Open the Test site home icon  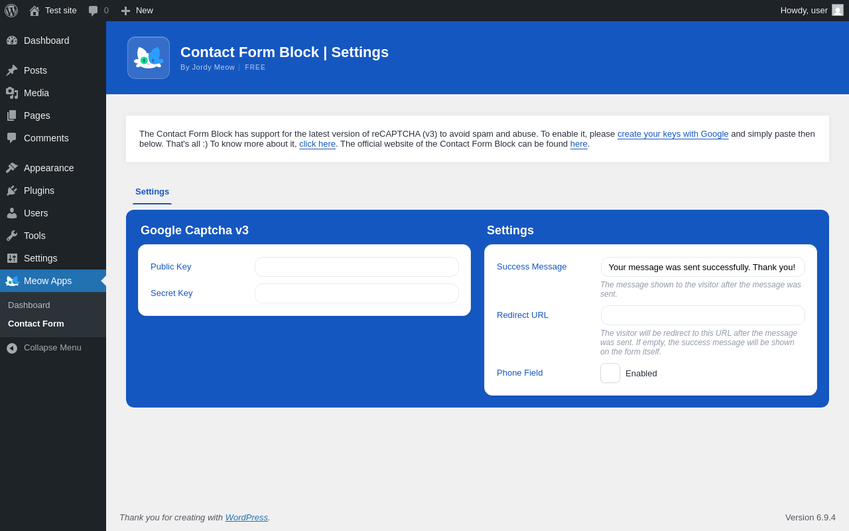click(x=34, y=11)
